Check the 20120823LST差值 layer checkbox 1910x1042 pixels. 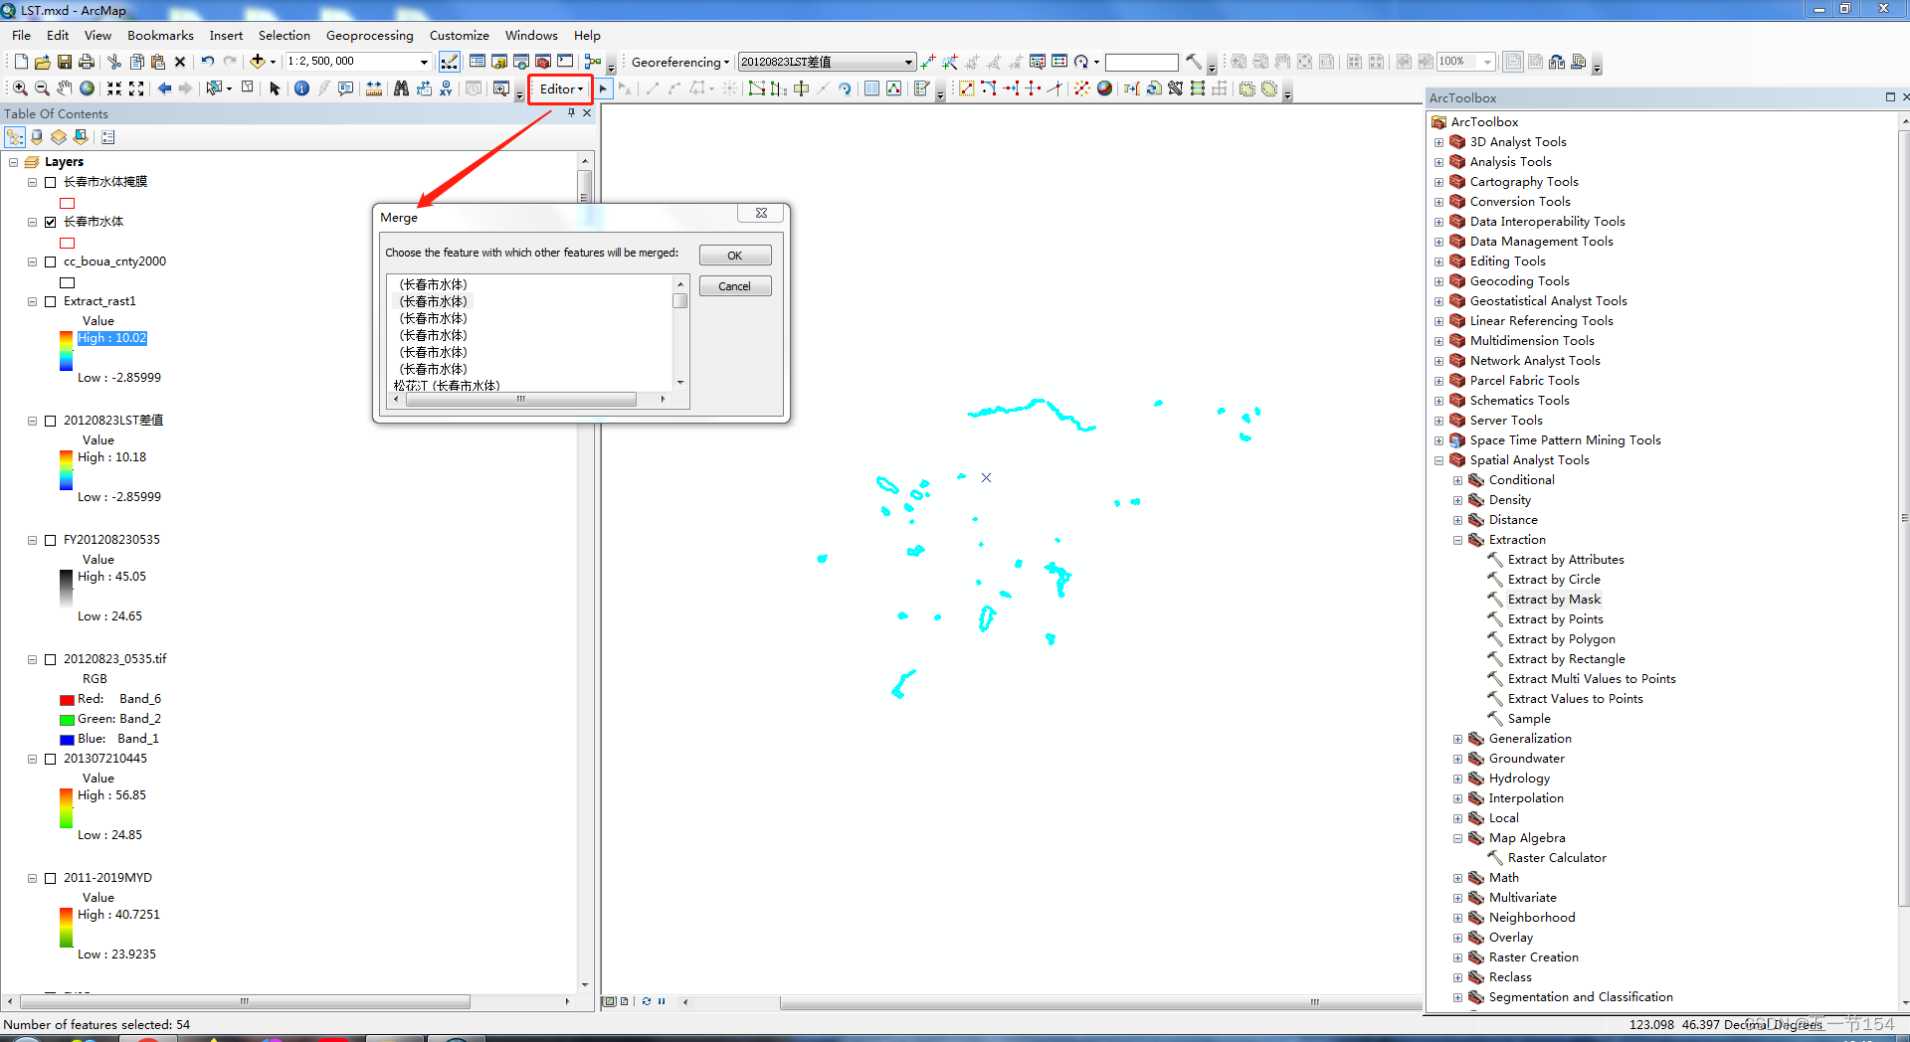pyautogui.click(x=50, y=421)
